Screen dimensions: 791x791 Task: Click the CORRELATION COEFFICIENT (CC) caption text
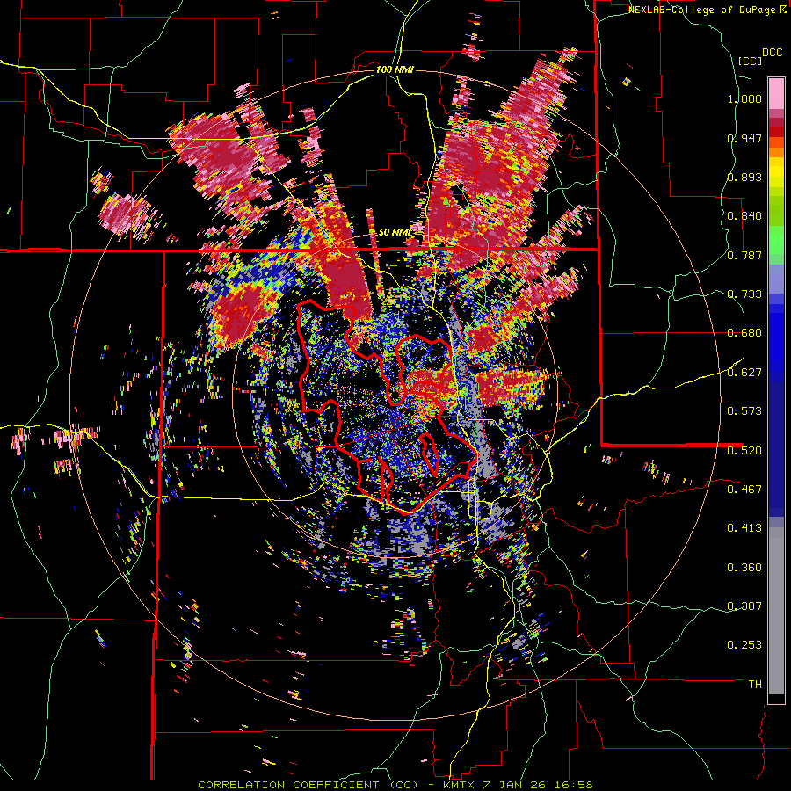[308, 785]
